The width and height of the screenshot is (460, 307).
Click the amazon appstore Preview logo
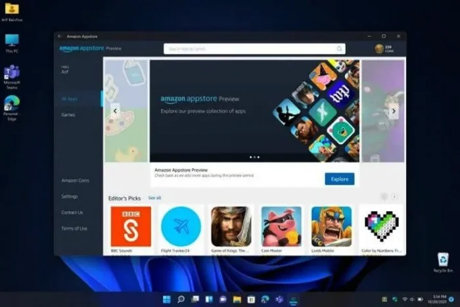point(91,49)
